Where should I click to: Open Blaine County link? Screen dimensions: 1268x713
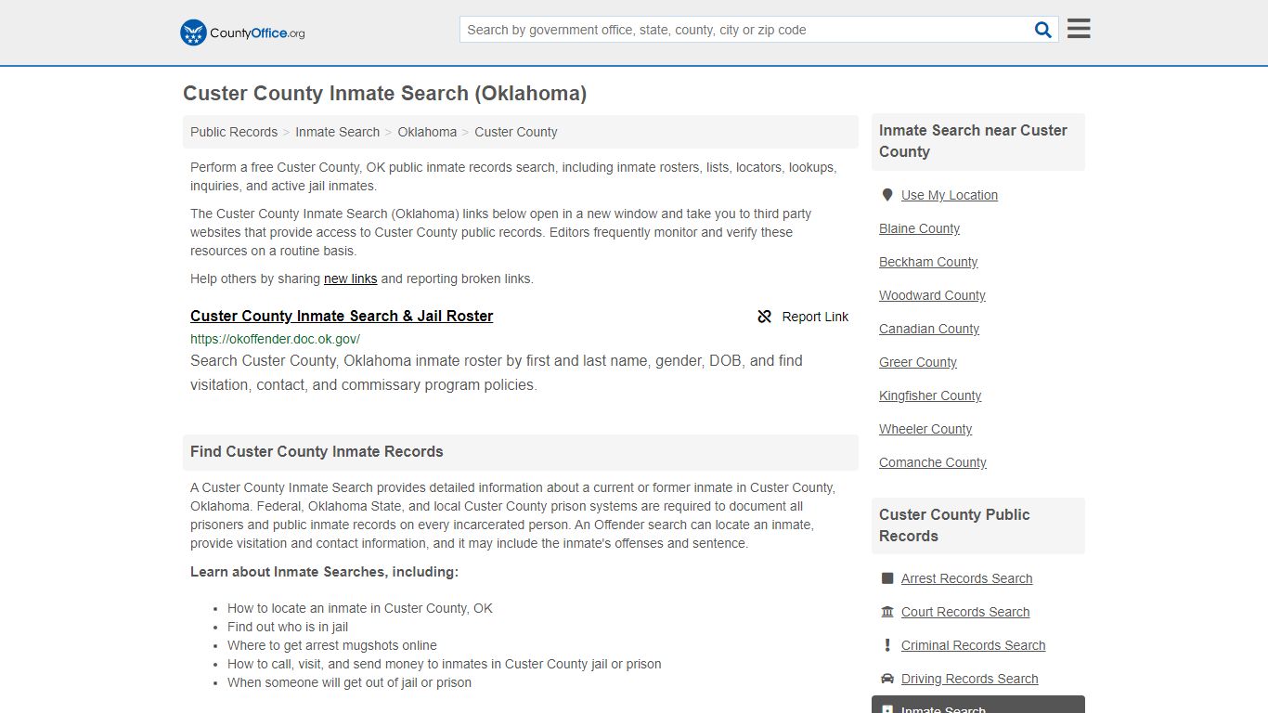click(919, 228)
